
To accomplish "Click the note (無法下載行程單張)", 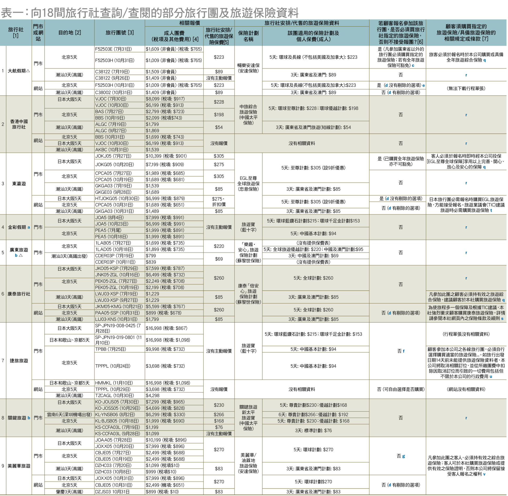I will point(466,89).
